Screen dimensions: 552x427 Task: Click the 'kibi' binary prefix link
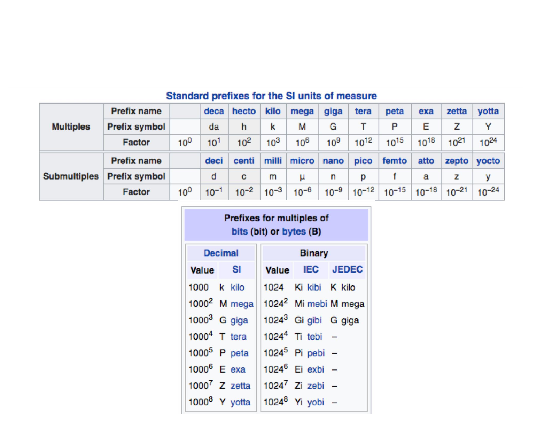tap(314, 287)
